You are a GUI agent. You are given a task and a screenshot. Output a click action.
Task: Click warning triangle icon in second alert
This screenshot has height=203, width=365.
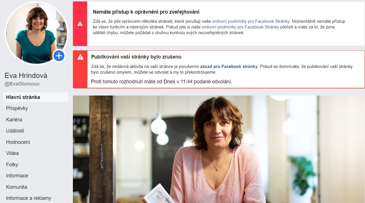coord(81,57)
